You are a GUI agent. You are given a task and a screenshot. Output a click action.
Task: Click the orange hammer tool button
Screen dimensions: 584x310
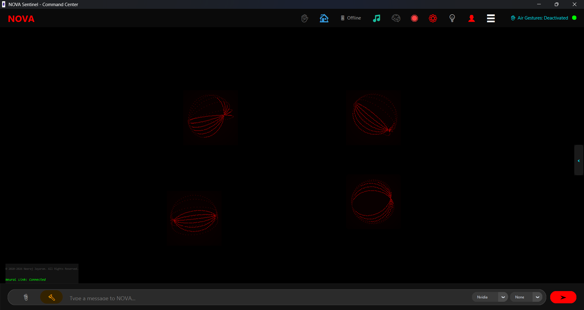pyautogui.click(x=51, y=297)
